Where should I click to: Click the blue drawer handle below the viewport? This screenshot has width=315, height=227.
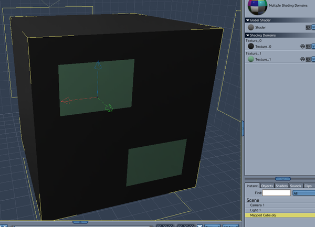click(80, 222)
